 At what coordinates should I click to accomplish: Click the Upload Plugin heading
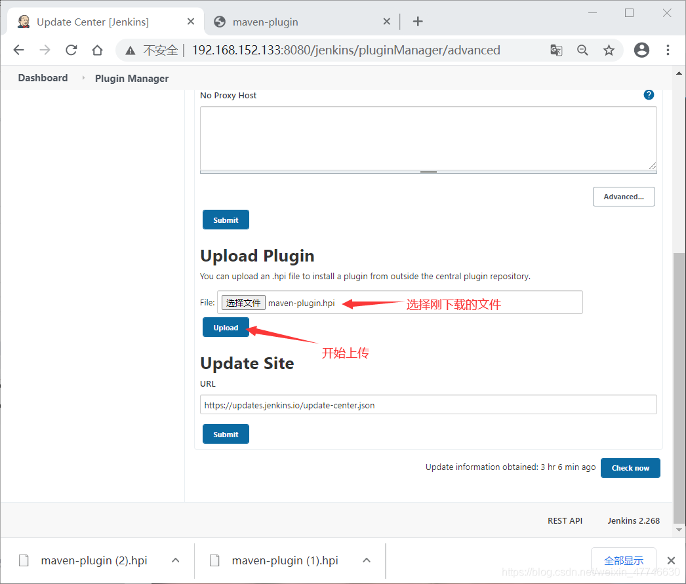coord(257,256)
